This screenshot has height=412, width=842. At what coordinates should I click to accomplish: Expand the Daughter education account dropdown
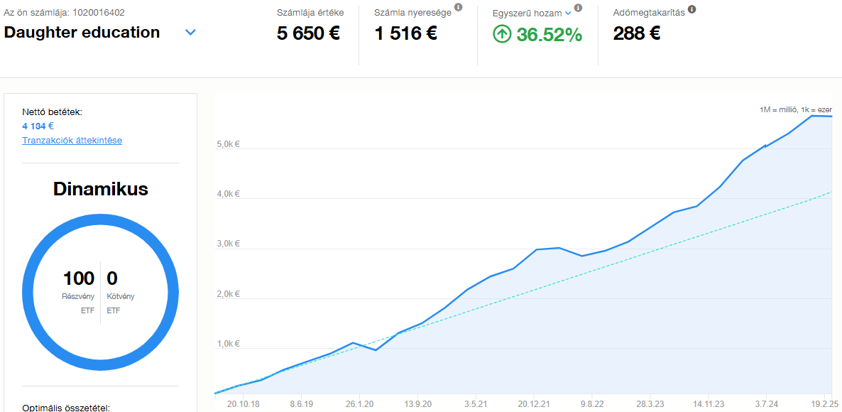(190, 32)
